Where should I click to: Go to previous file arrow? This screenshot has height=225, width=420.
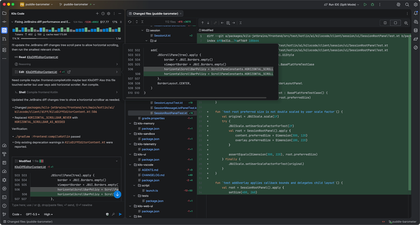pyautogui.click(x=222, y=23)
